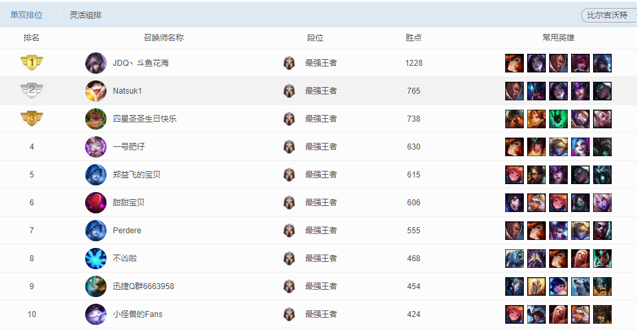This screenshot has height=331, width=637.
Task: Switch to the 单双排位 tab
Action: pyautogui.click(x=27, y=15)
